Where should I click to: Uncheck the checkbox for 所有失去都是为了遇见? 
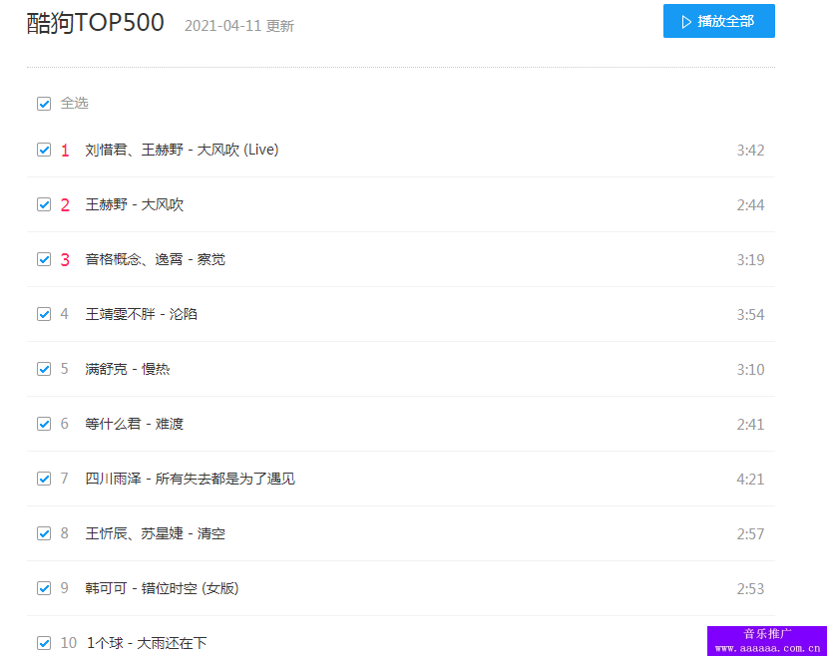pyautogui.click(x=44, y=479)
